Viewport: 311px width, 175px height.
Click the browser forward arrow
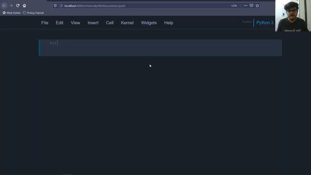coord(11,6)
